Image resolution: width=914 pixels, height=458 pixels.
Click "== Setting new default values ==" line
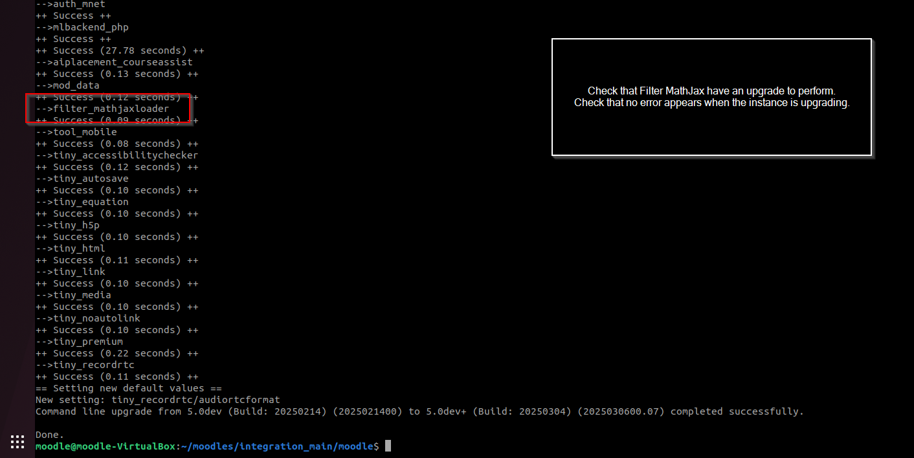[x=129, y=388]
